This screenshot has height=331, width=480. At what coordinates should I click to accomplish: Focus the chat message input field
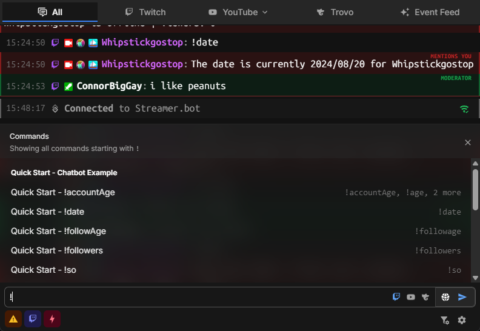198,297
